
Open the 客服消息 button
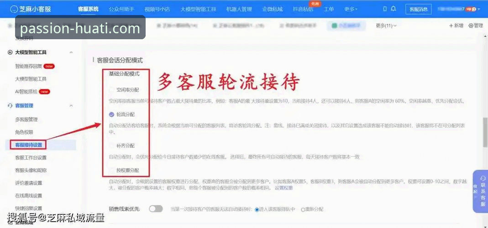[418, 9]
